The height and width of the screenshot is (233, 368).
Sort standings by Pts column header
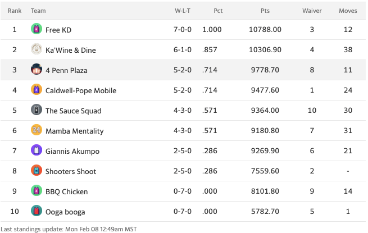[265, 11]
